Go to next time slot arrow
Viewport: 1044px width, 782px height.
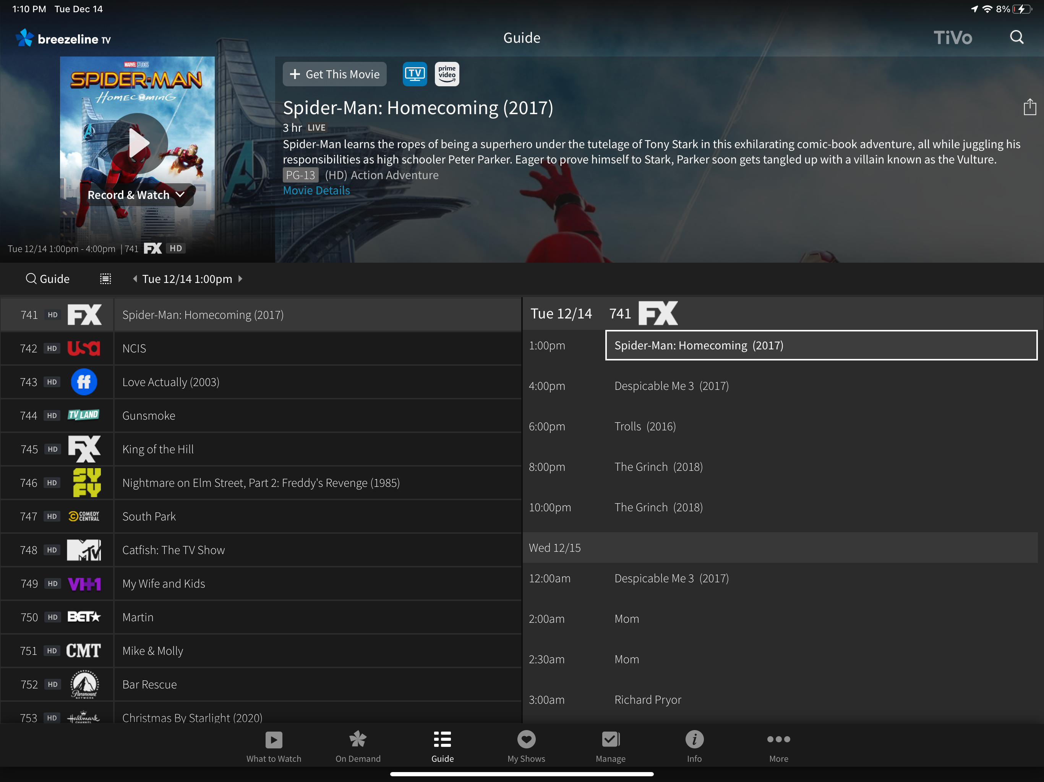[x=240, y=279]
